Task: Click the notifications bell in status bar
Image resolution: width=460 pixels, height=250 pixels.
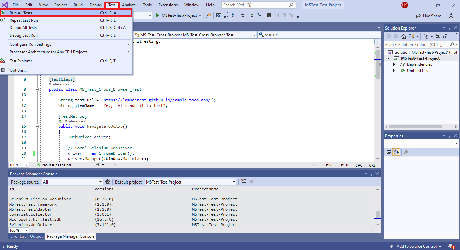Action: click(x=450, y=246)
